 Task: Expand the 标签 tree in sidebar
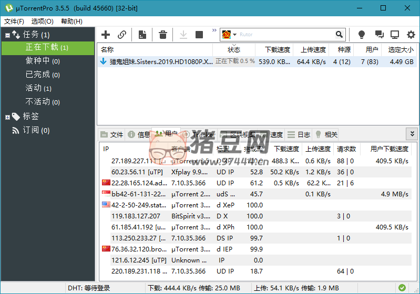[x=7, y=117]
